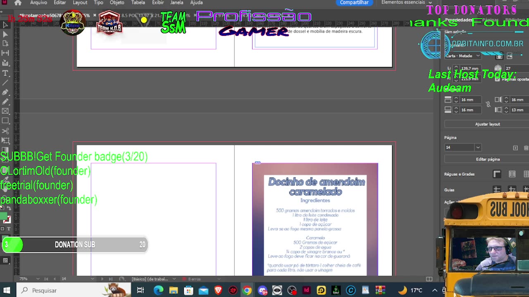529x297 pixels.
Task: Open the Carta - Metade page size dropdown
Action: [462, 56]
